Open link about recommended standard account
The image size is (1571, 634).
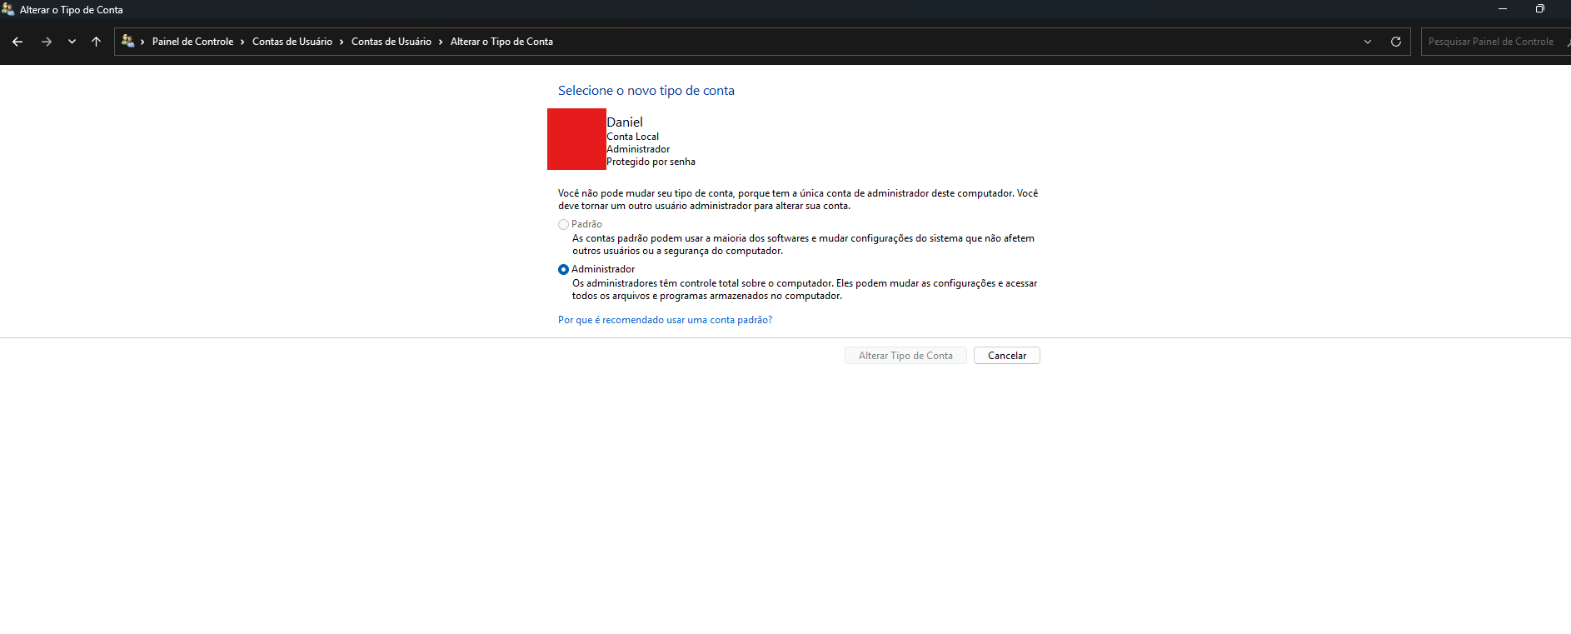tap(665, 320)
